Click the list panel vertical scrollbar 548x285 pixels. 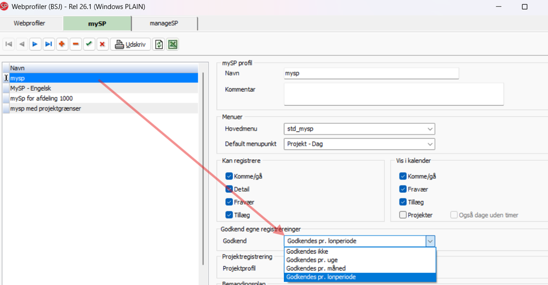203,168
